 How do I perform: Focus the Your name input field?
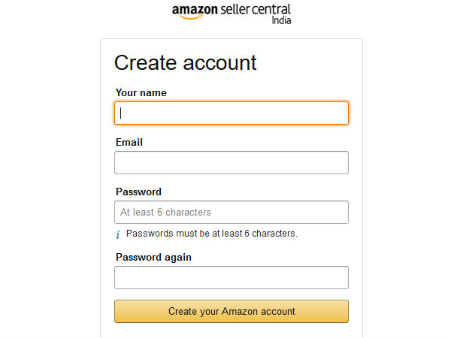tap(232, 113)
